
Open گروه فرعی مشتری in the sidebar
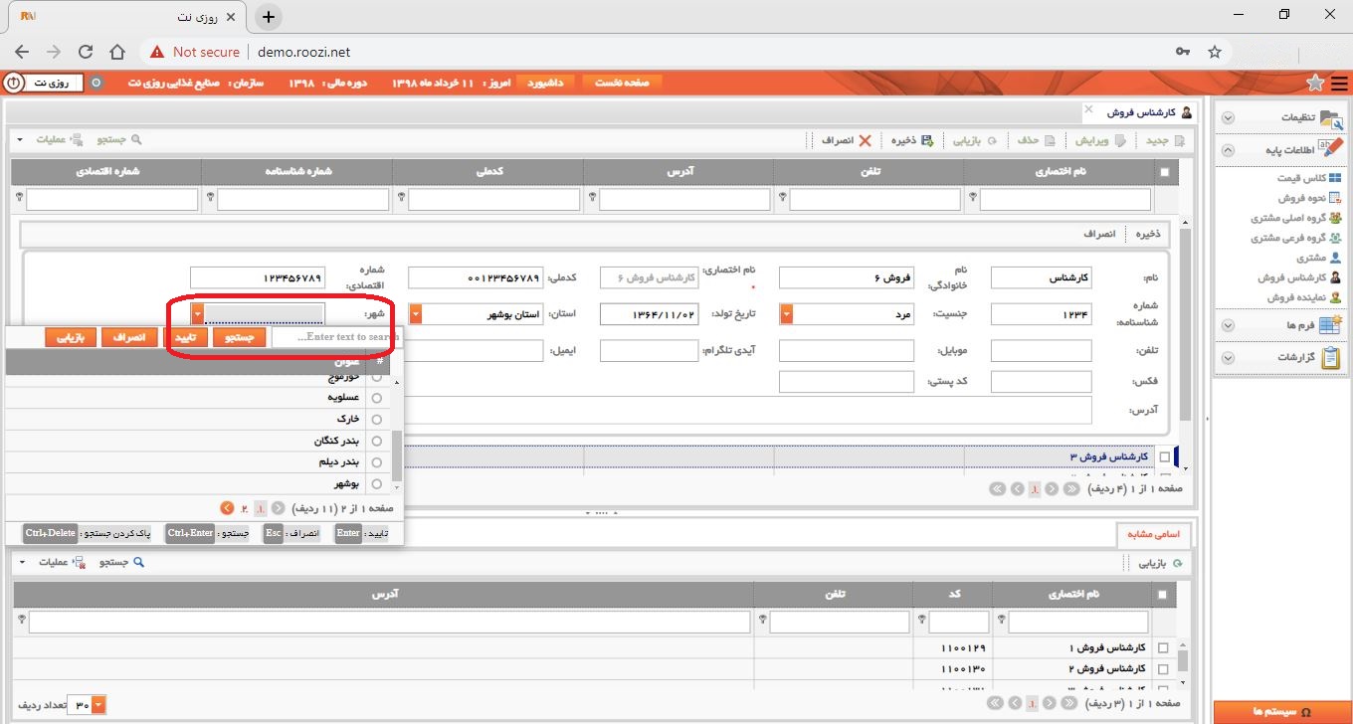pos(1296,238)
